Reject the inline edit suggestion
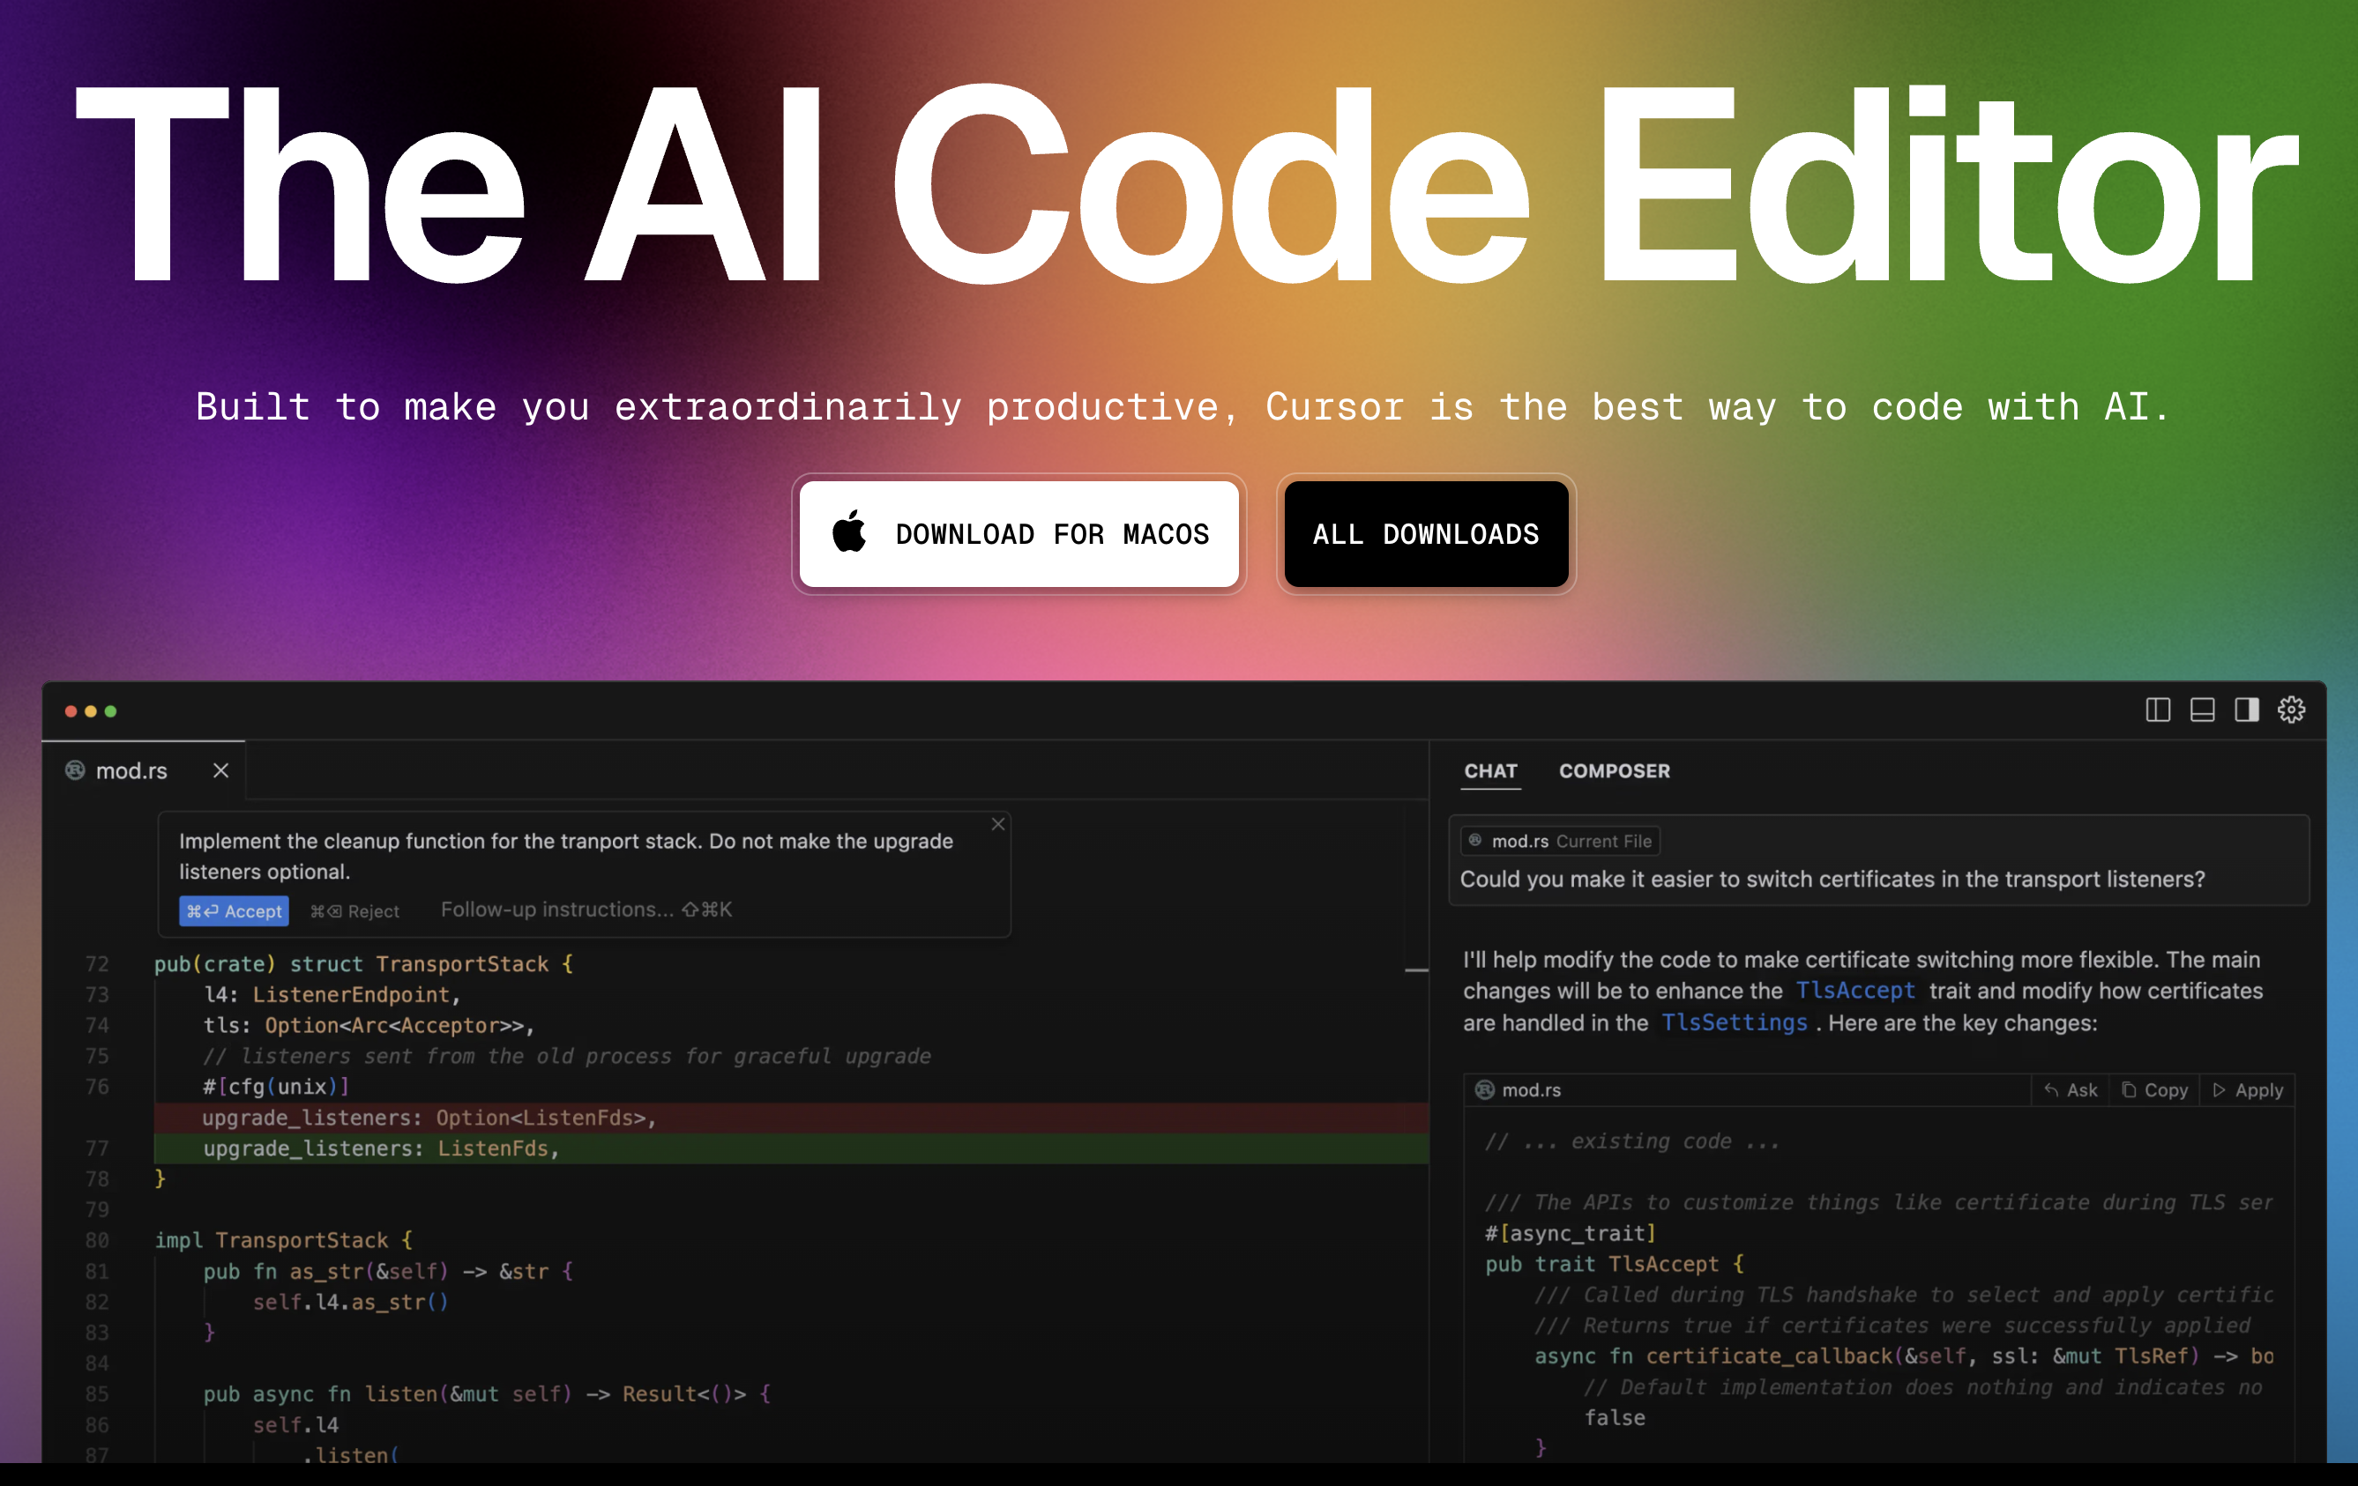Screen dimensions: 2358x1486 (x=354, y=910)
